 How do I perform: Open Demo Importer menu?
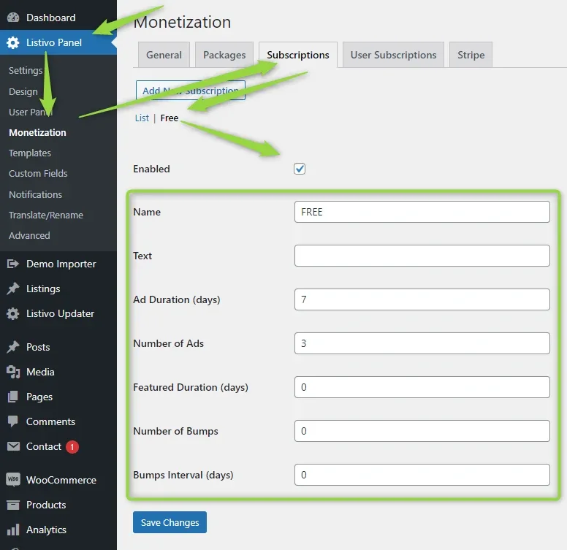(58, 264)
